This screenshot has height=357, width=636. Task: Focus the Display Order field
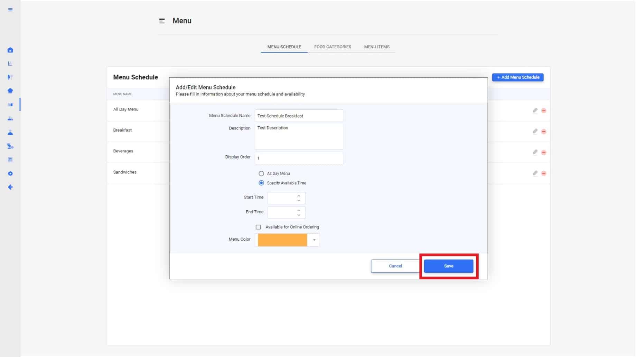click(x=299, y=158)
